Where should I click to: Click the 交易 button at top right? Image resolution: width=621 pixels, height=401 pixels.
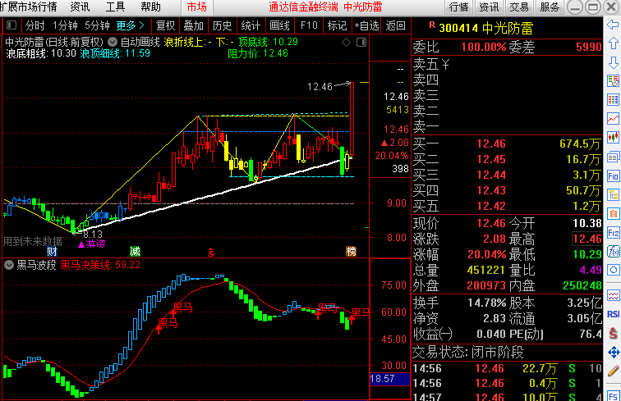pos(519,7)
